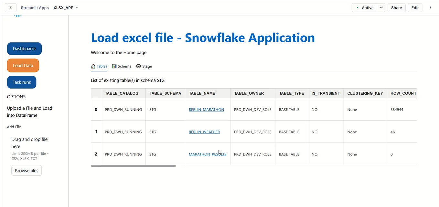The width and height of the screenshot is (439, 207).
Task: Click the back arrow navigation icon
Action: coord(10,7)
